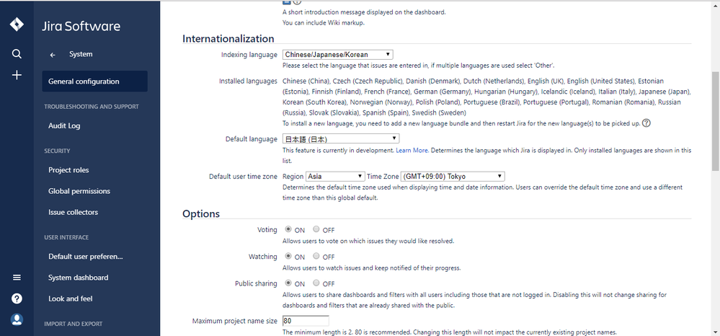Open Default user preferences in sidebar
720x336 pixels.
click(86, 257)
